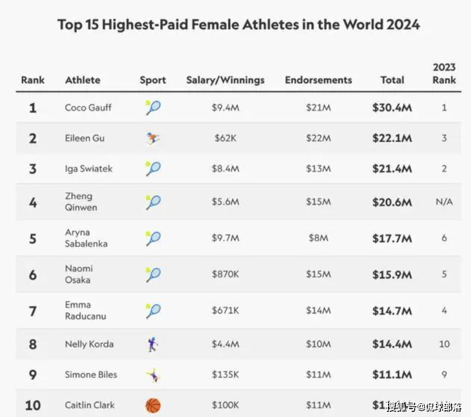Click the $30.4M total for rank 1
Screen dimensions: 471x417
[391, 107]
